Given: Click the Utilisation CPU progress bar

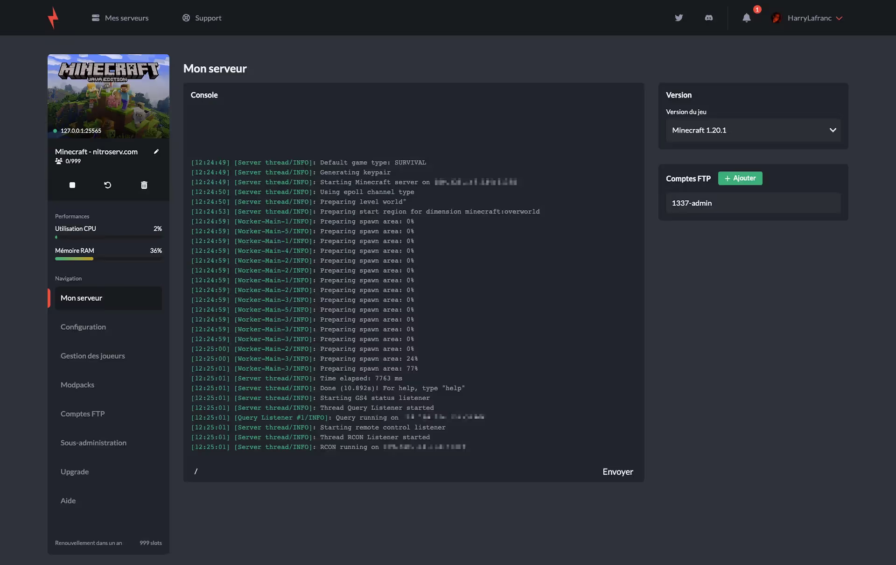Looking at the screenshot, I should tap(108, 237).
